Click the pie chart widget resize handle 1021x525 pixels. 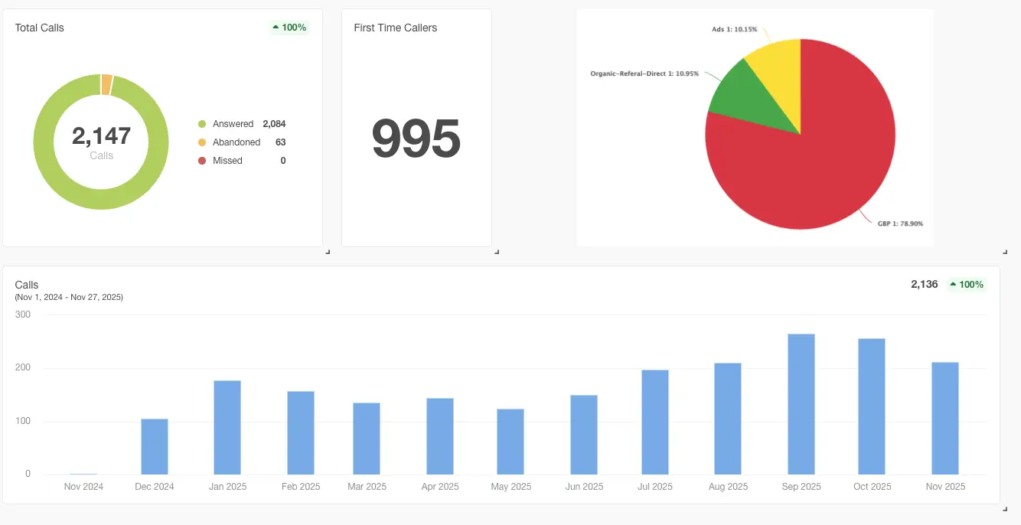(x=1005, y=251)
